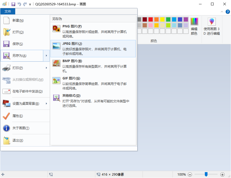The image size is (231, 178).
Task: Select 另存为(A) menu entry
Action: tap(22, 56)
